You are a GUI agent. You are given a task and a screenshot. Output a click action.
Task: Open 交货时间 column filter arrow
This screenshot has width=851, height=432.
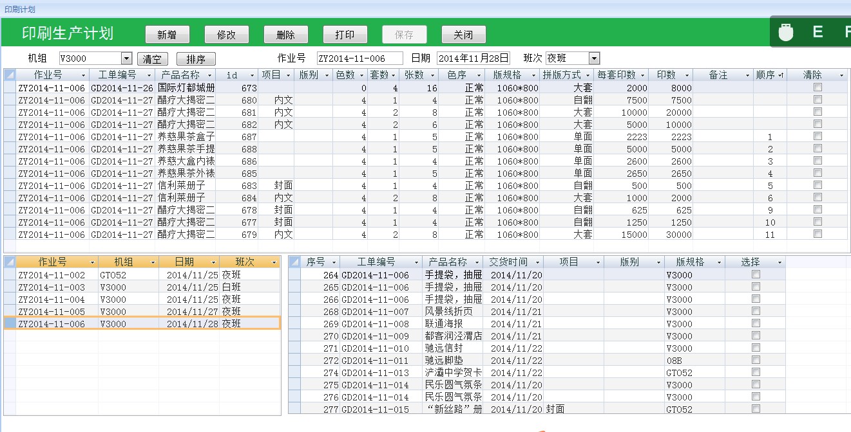(538, 262)
